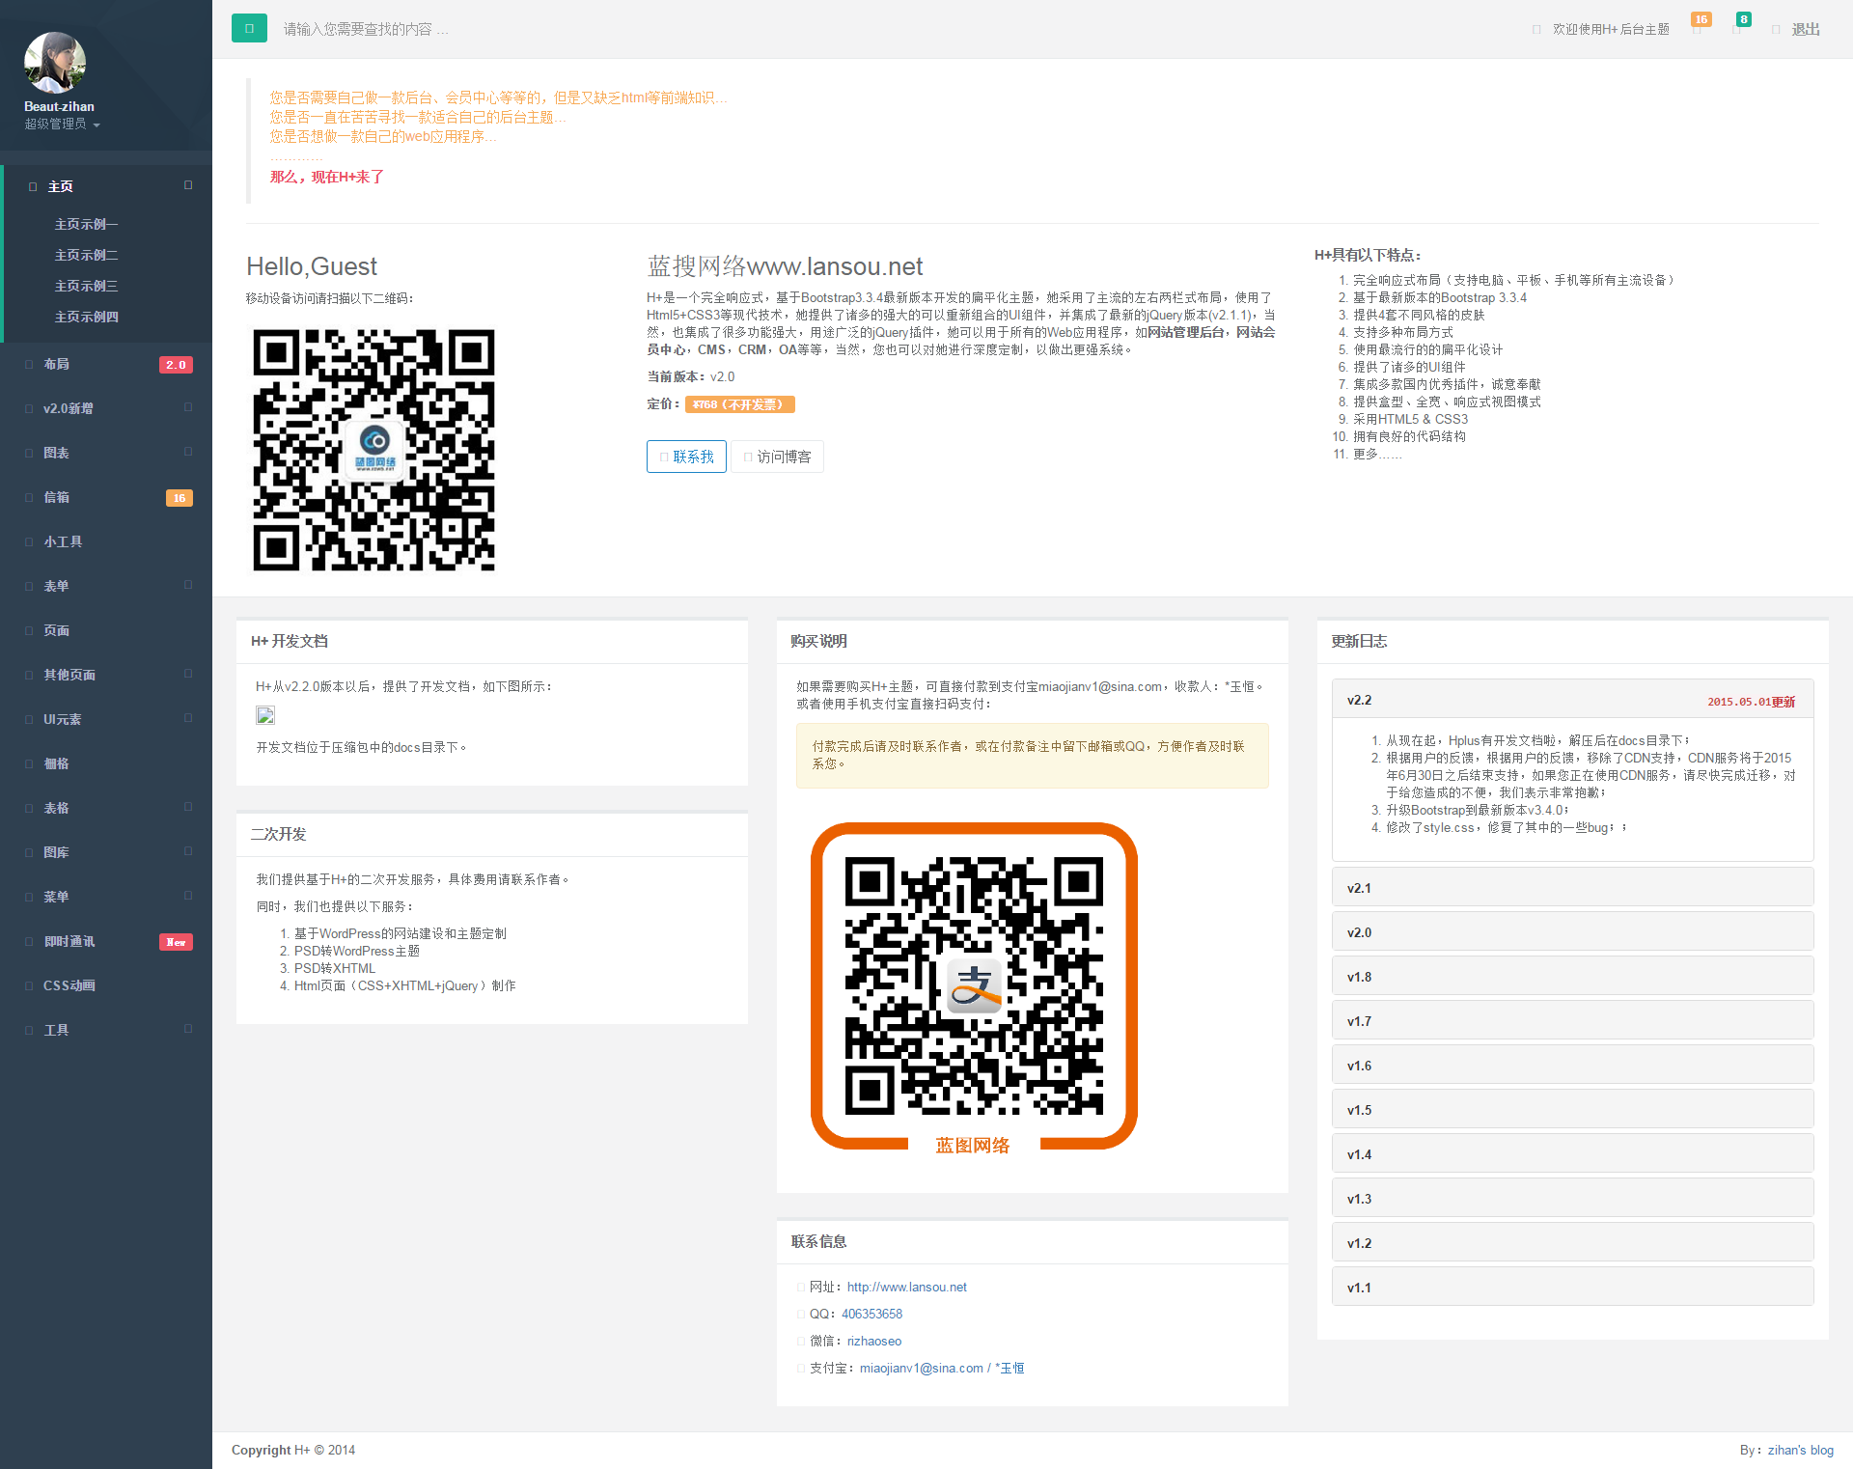
Task: Click the user avatar photo
Action: pyautogui.click(x=55, y=63)
